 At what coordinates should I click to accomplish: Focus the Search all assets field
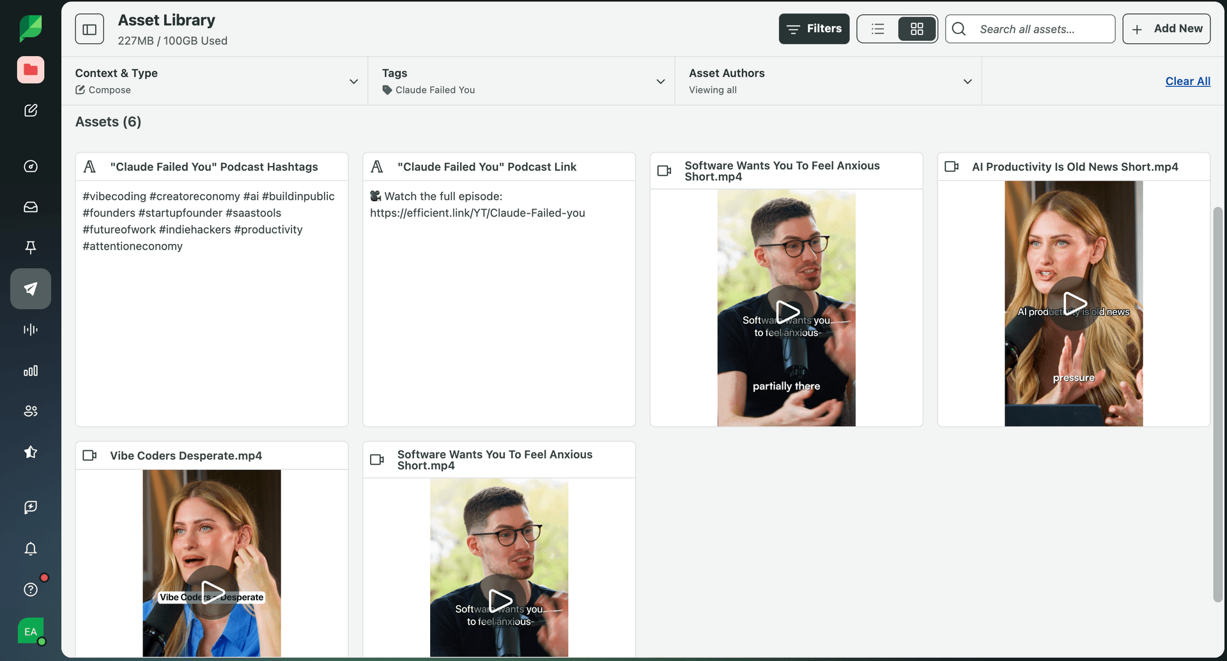point(1030,29)
